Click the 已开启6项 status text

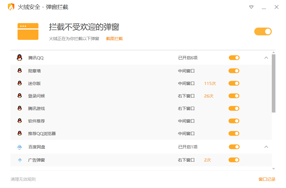point(188,58)
